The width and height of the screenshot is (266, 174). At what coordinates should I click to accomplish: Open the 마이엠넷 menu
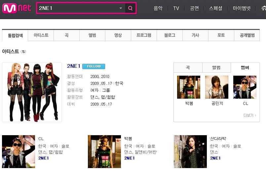tap(242, 8)
